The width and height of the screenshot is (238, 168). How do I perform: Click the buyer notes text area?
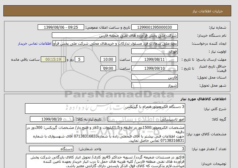tap(105, 161)
